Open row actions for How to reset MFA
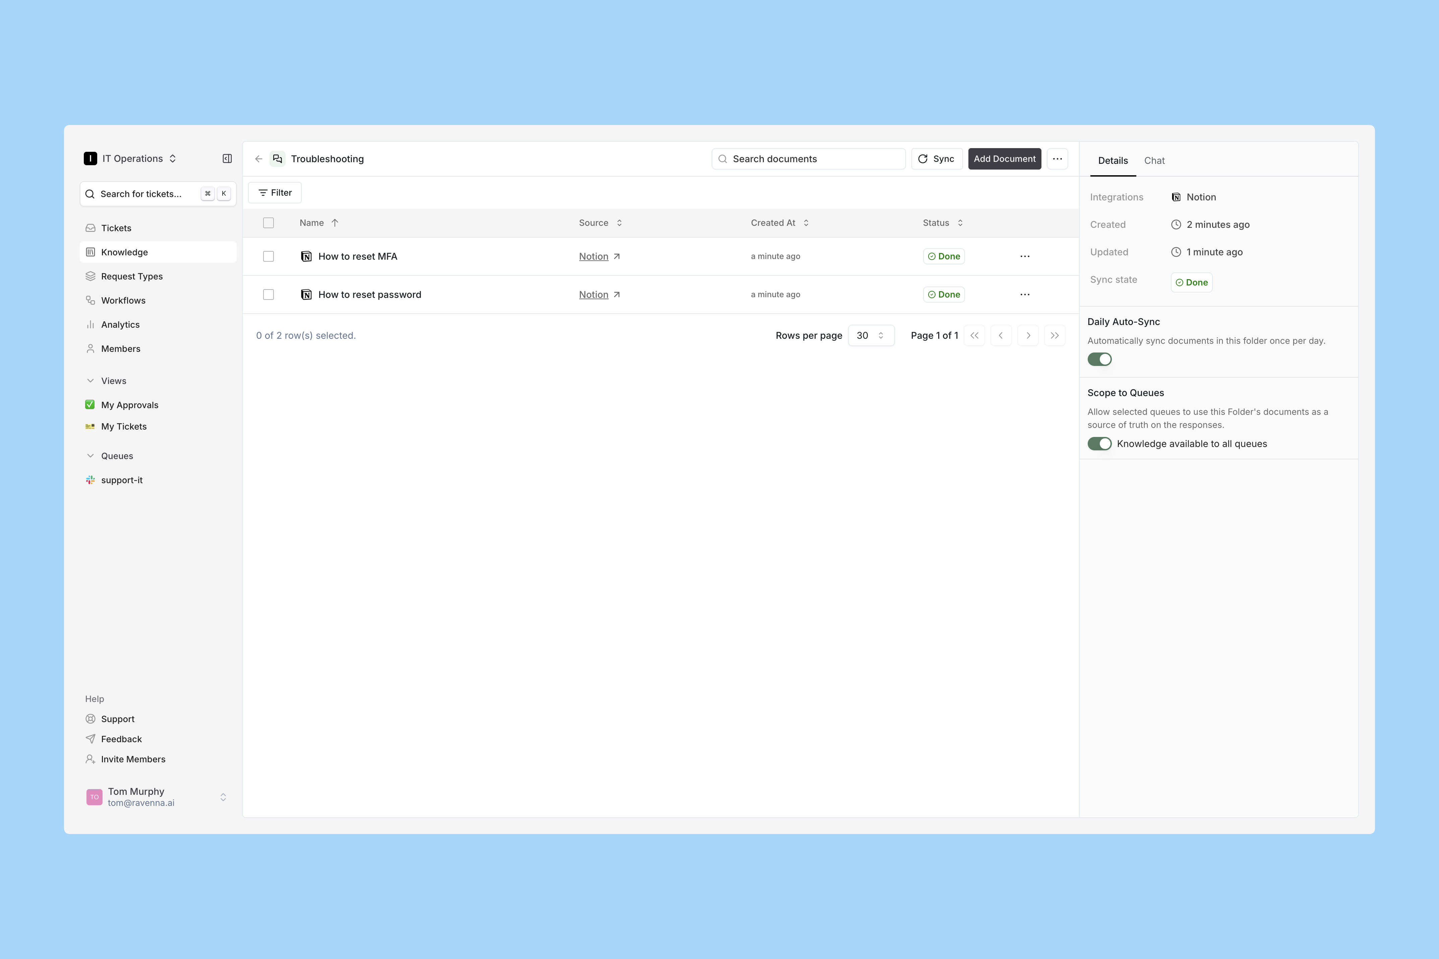The width and height of the screenshot is (1439, 959). 1025,256
